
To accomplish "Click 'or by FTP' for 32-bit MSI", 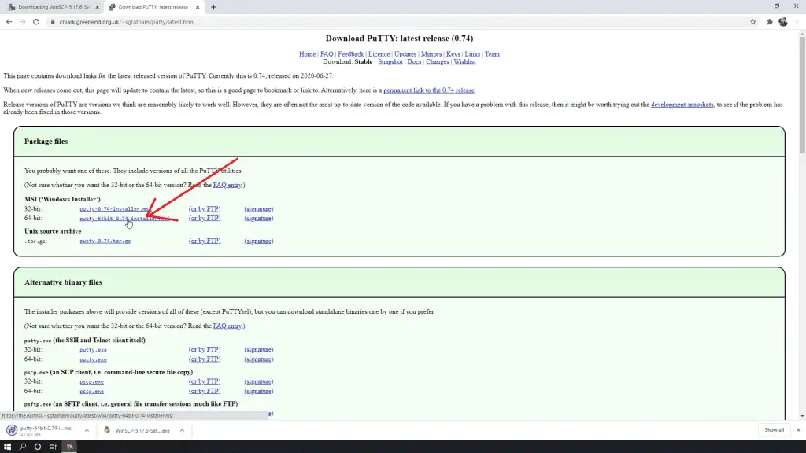I will tap(205, 209).
